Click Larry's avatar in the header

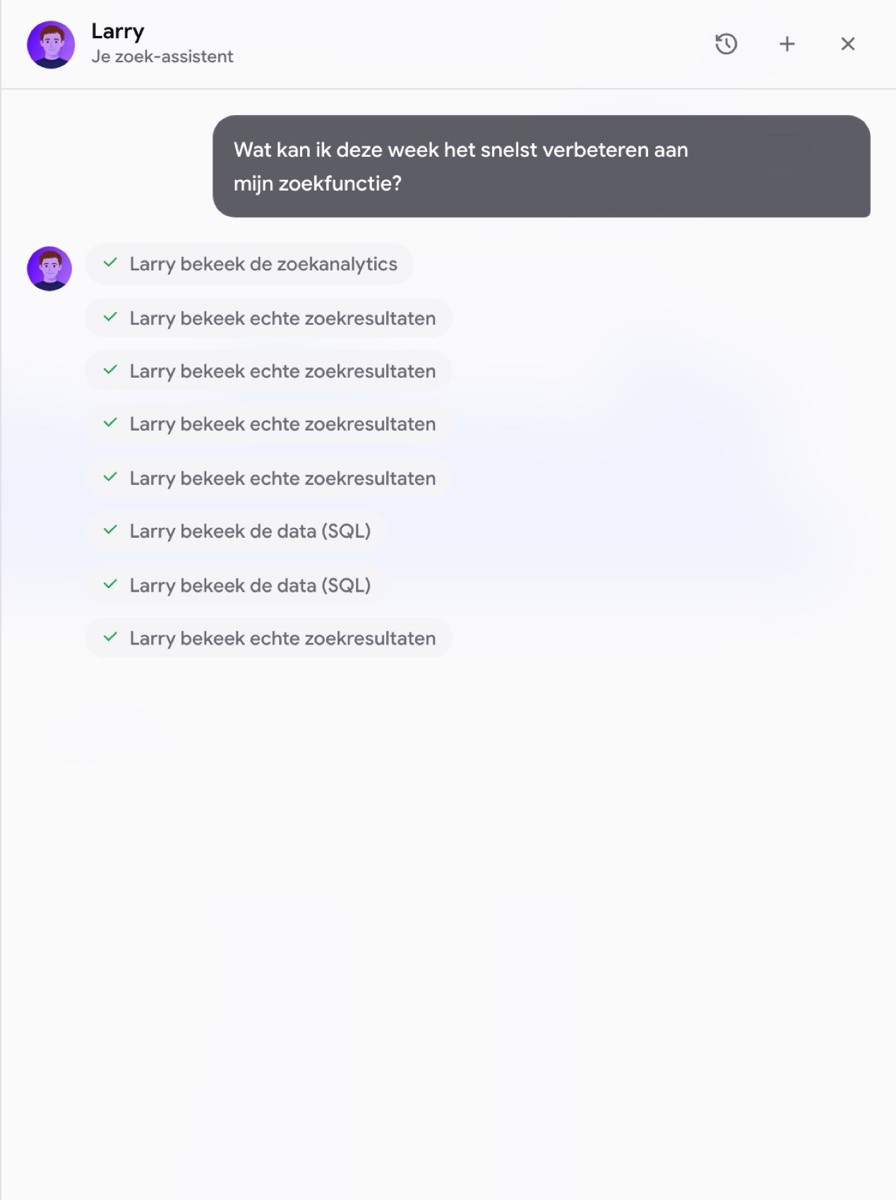coord(51,44)
